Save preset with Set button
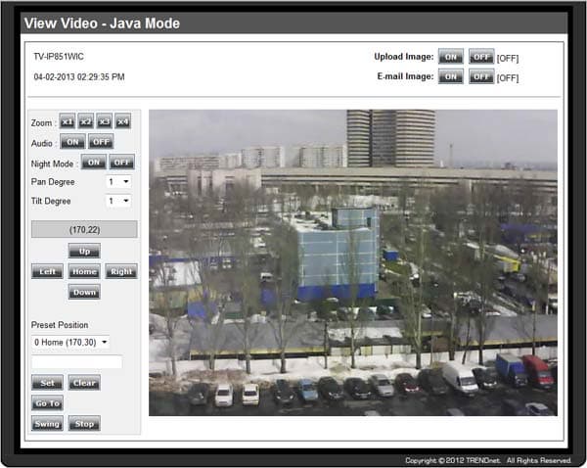 47,383
